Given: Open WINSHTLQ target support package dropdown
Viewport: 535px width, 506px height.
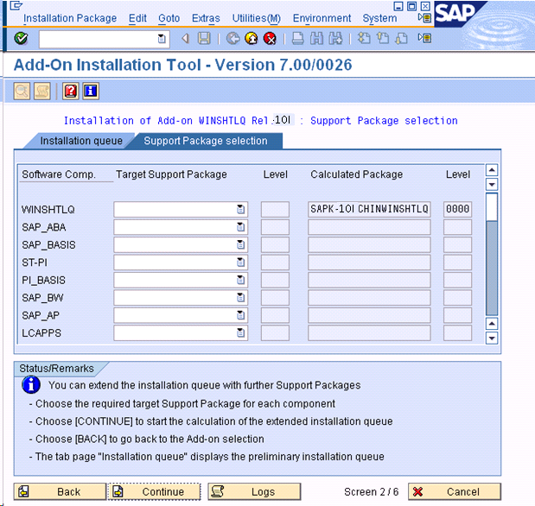Looking at the screenshot, I should (240, 209).
